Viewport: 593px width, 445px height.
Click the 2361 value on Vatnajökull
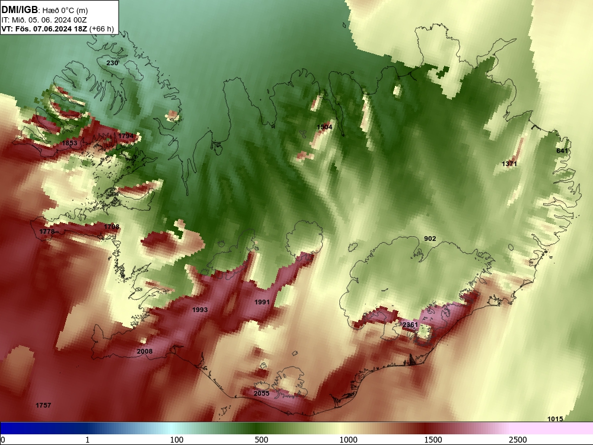[x=410, y=325]
